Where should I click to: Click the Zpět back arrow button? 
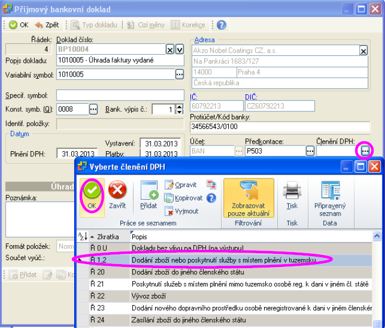47,25
